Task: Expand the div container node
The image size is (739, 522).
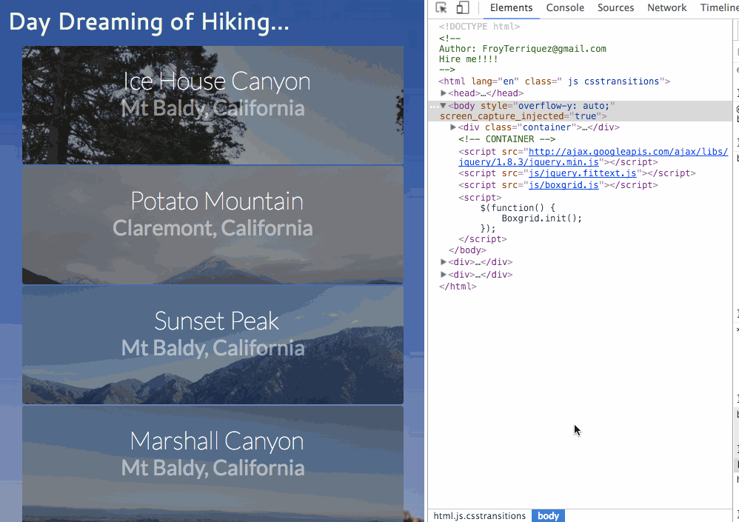Action: tap(453, 127)
